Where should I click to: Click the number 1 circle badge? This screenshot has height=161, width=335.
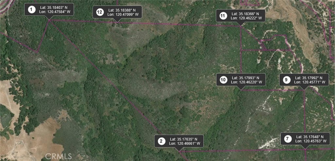32,9
